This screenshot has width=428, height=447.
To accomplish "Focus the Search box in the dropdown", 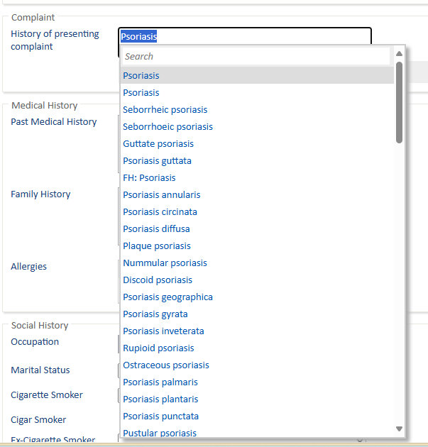I will tap(256, 56).
